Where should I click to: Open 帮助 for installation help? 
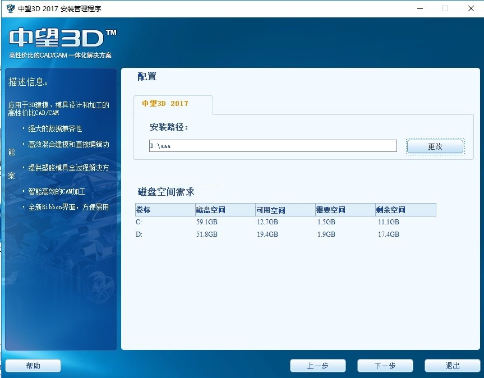point(33,365)
